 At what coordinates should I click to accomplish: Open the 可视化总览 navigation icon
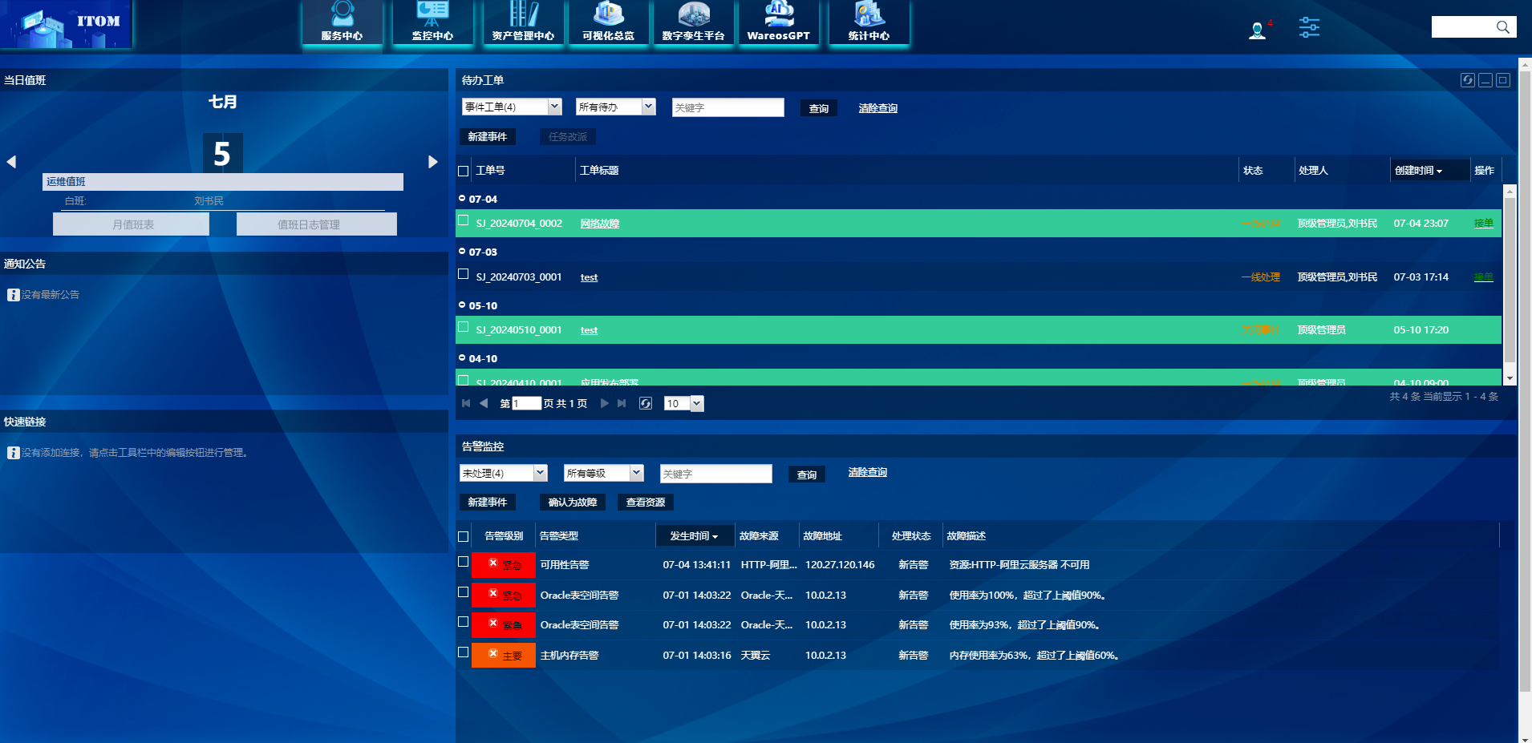[x=608, y=22]
